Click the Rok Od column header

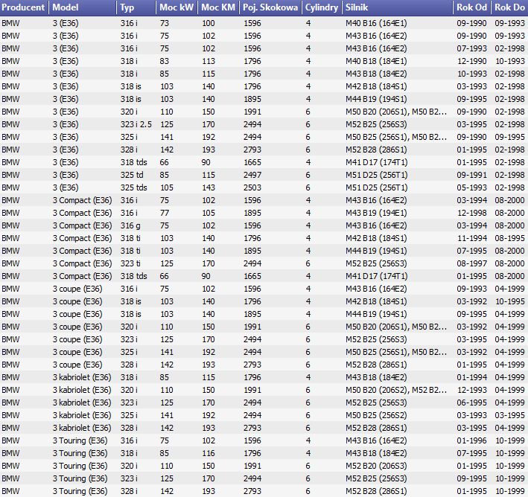click(471, 7)
